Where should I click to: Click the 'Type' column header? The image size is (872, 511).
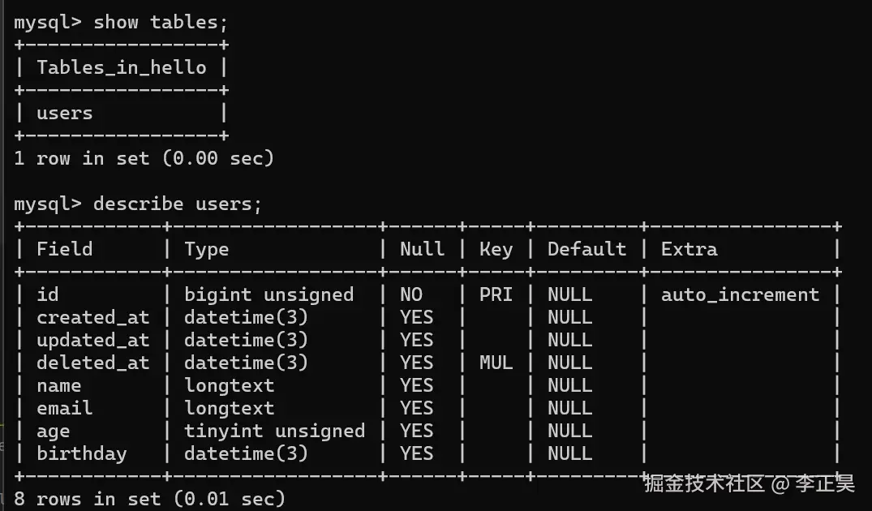tap(207, 249)
